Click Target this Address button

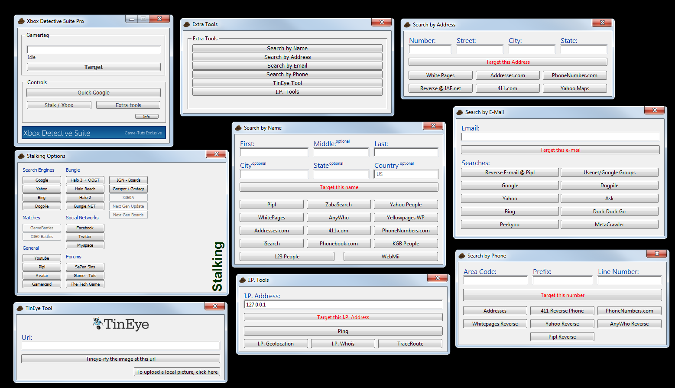click(x=508, y=62)
